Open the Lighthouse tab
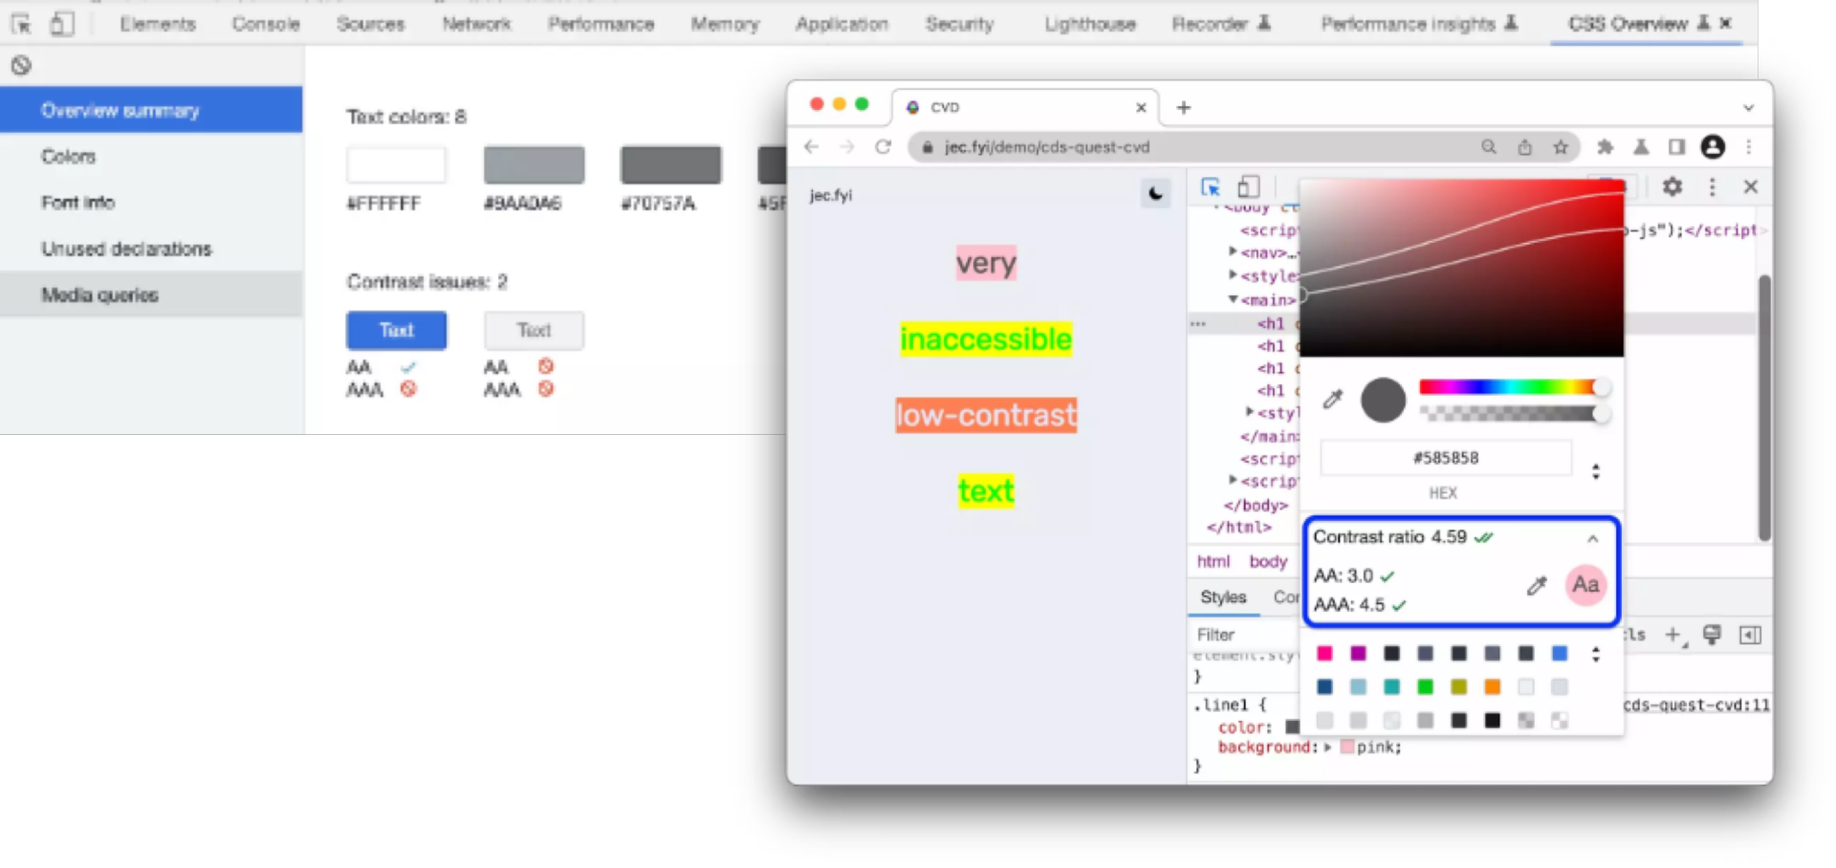The image size is (1836, 868). 1089,24
